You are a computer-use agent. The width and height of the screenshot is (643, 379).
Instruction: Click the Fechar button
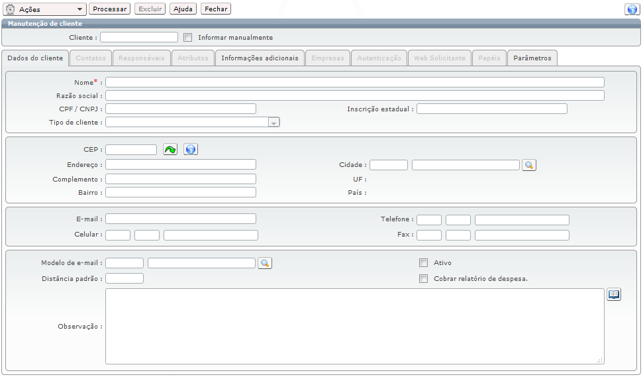(216, 9)
